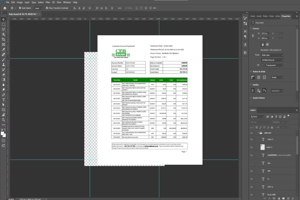The width and height of the screenshot is (300, 200).
Task: Open the Pixels ruler units dropdown
Action: pos(277,77)
